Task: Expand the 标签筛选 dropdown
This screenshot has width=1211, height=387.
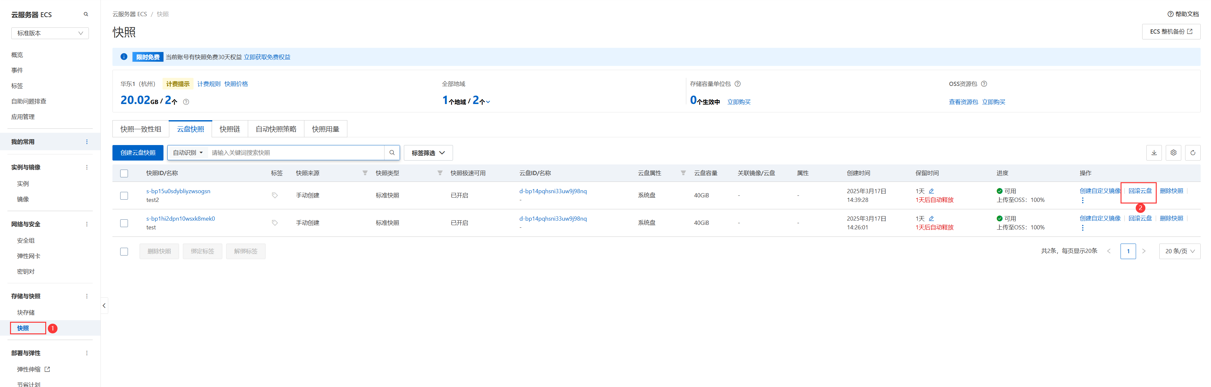Action: (x=428, y=153)
